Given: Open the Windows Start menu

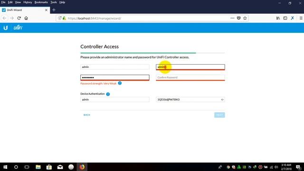Looking at the screenshot, I should 5,167.
